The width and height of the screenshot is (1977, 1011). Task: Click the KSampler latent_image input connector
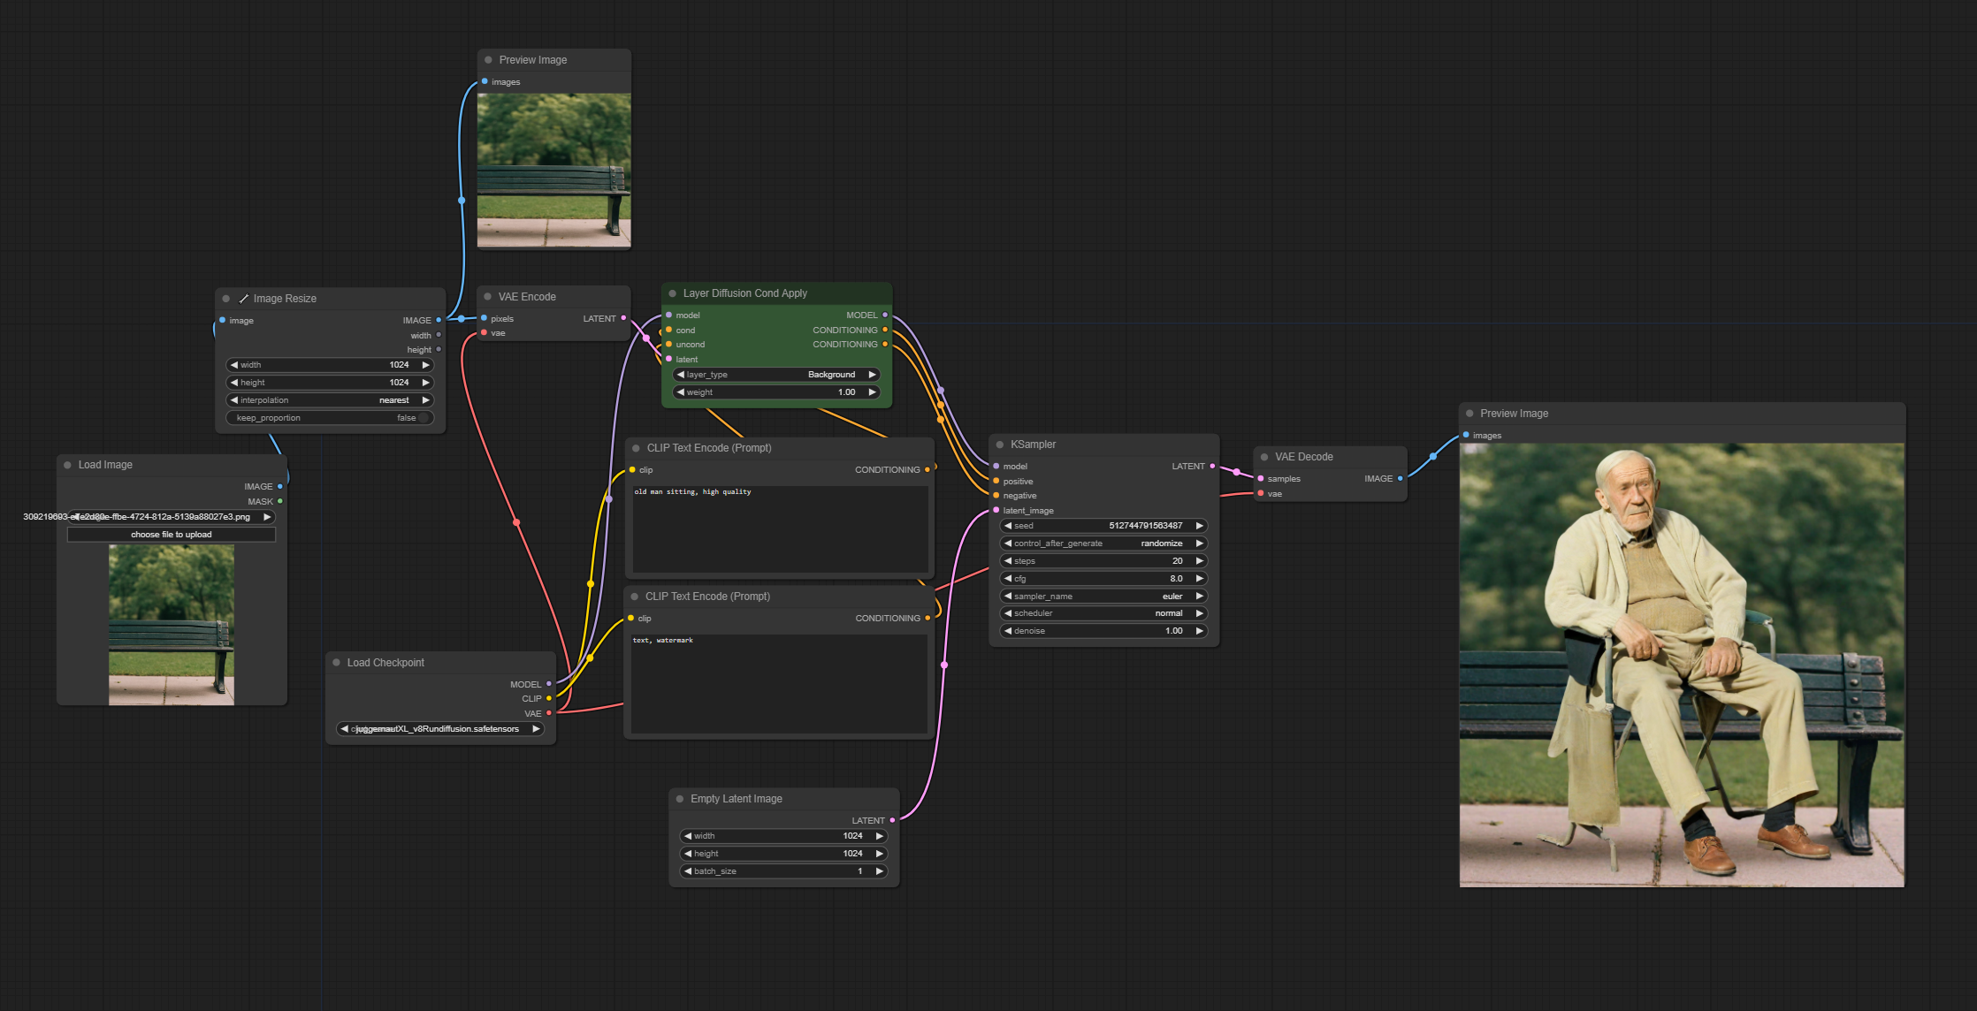click(x=996, y=510)
